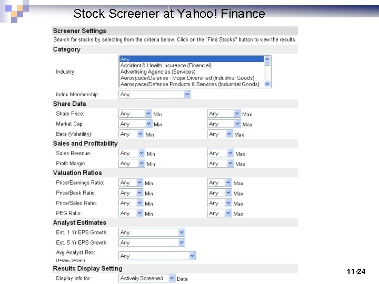Select Accident & Health Insurance (Financial) industry
Viewport: 379px width, 284px height.
[166, 66]
